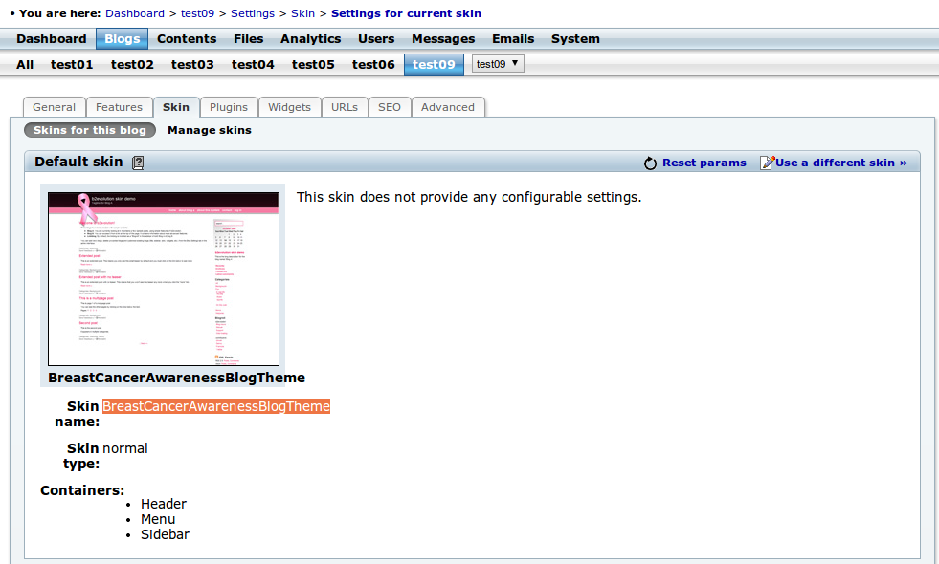Open the Messages menu
The image size is (939, 564).
[x=443, y=39]
